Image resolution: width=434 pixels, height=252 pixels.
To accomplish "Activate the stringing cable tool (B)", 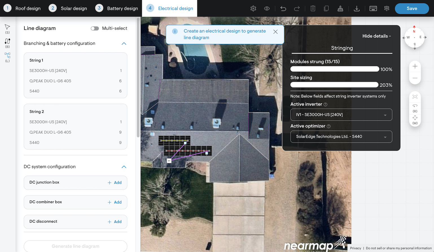I will click(7, 41).
